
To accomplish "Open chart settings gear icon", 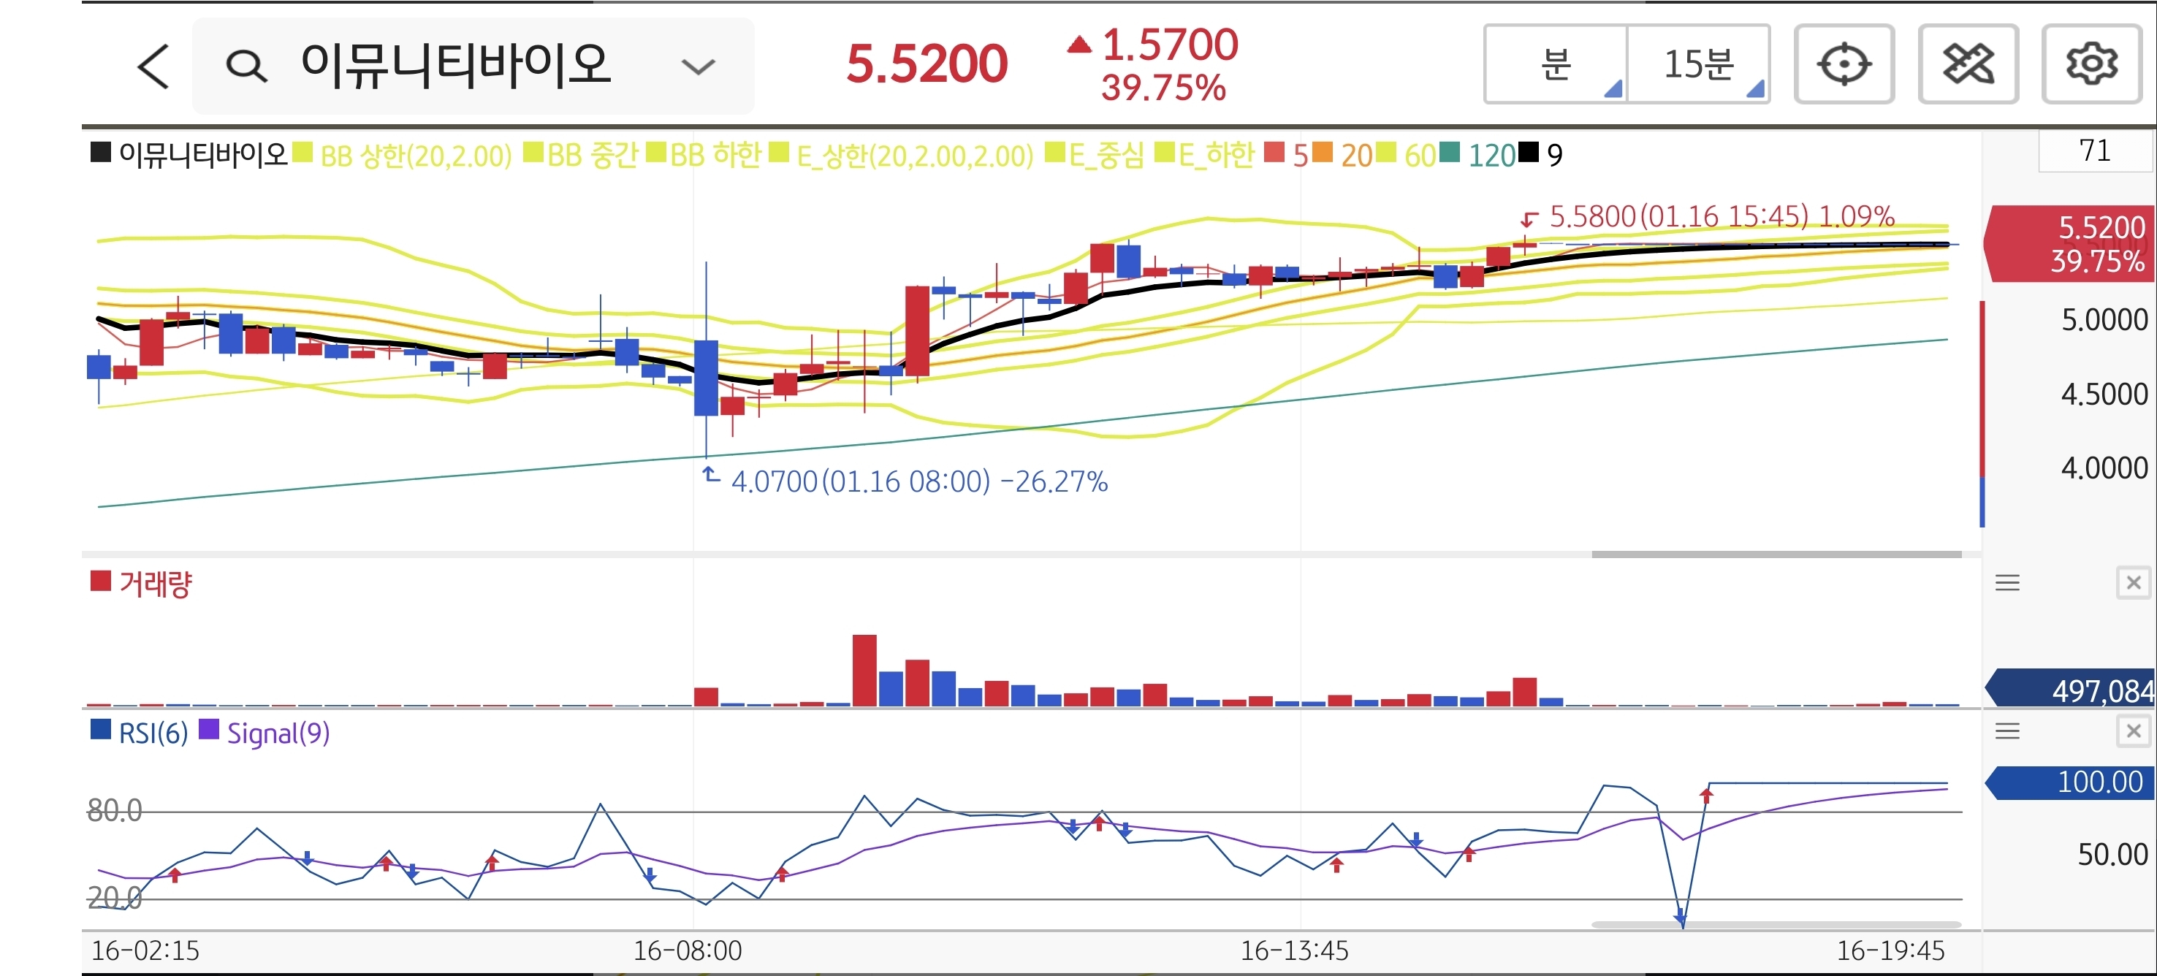I will 2091,64.
